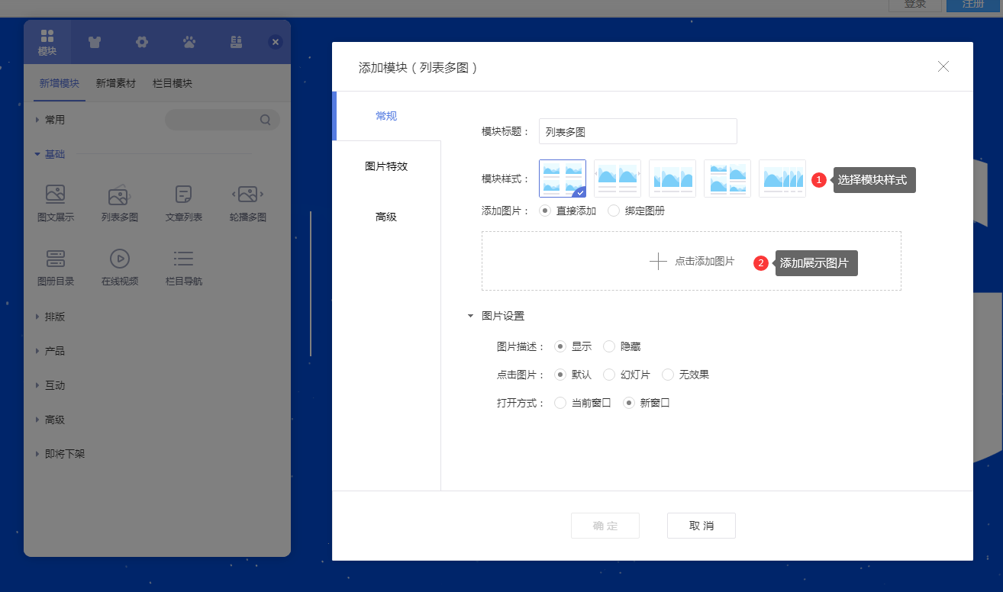This screenshot has width=1003, height=592.
Task: Close the 添加模块 dialog
Action: pyautogui.click(x=943, y=66)
